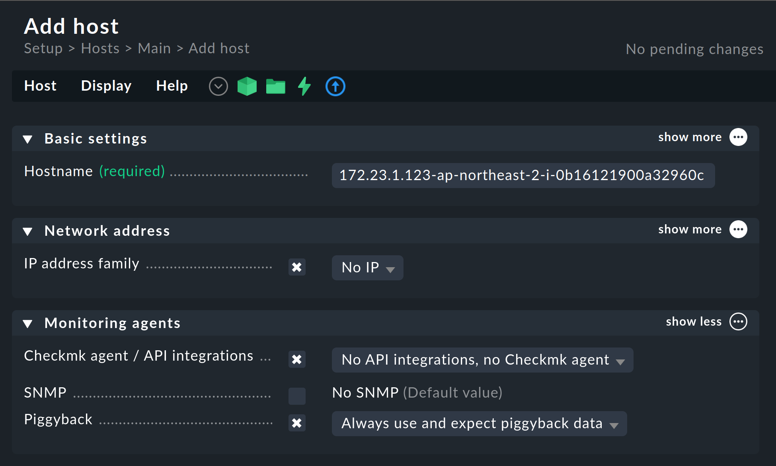Open the Checkmk agent integrations dropdown
This screenshot has width=776, height=466.
point(482,360)
